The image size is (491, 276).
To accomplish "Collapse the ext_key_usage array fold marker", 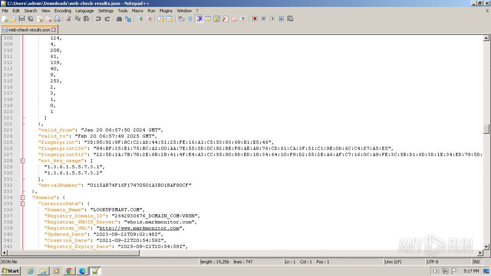I will pos(23,161).
